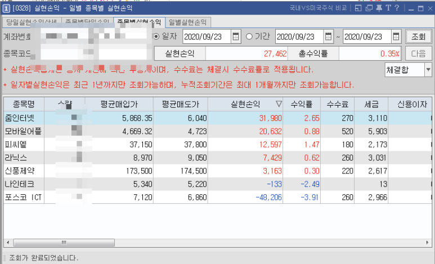Open the 국내VS미국주식 비교 link
The image size is (435, 264).
[x=318, y=8]
